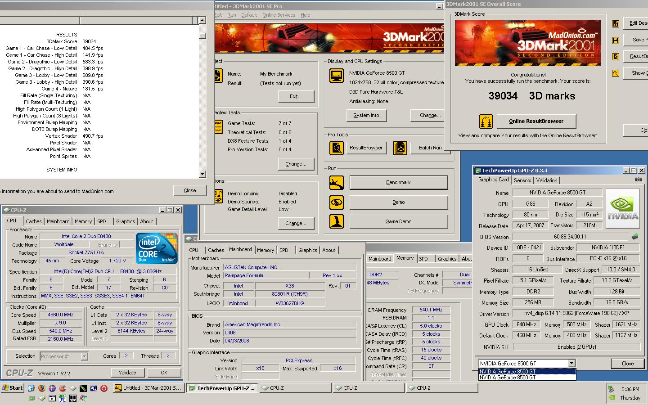Screen dimensions: 648x405
Task: Click Change... under Selected Tests
Action: point(296,164)
